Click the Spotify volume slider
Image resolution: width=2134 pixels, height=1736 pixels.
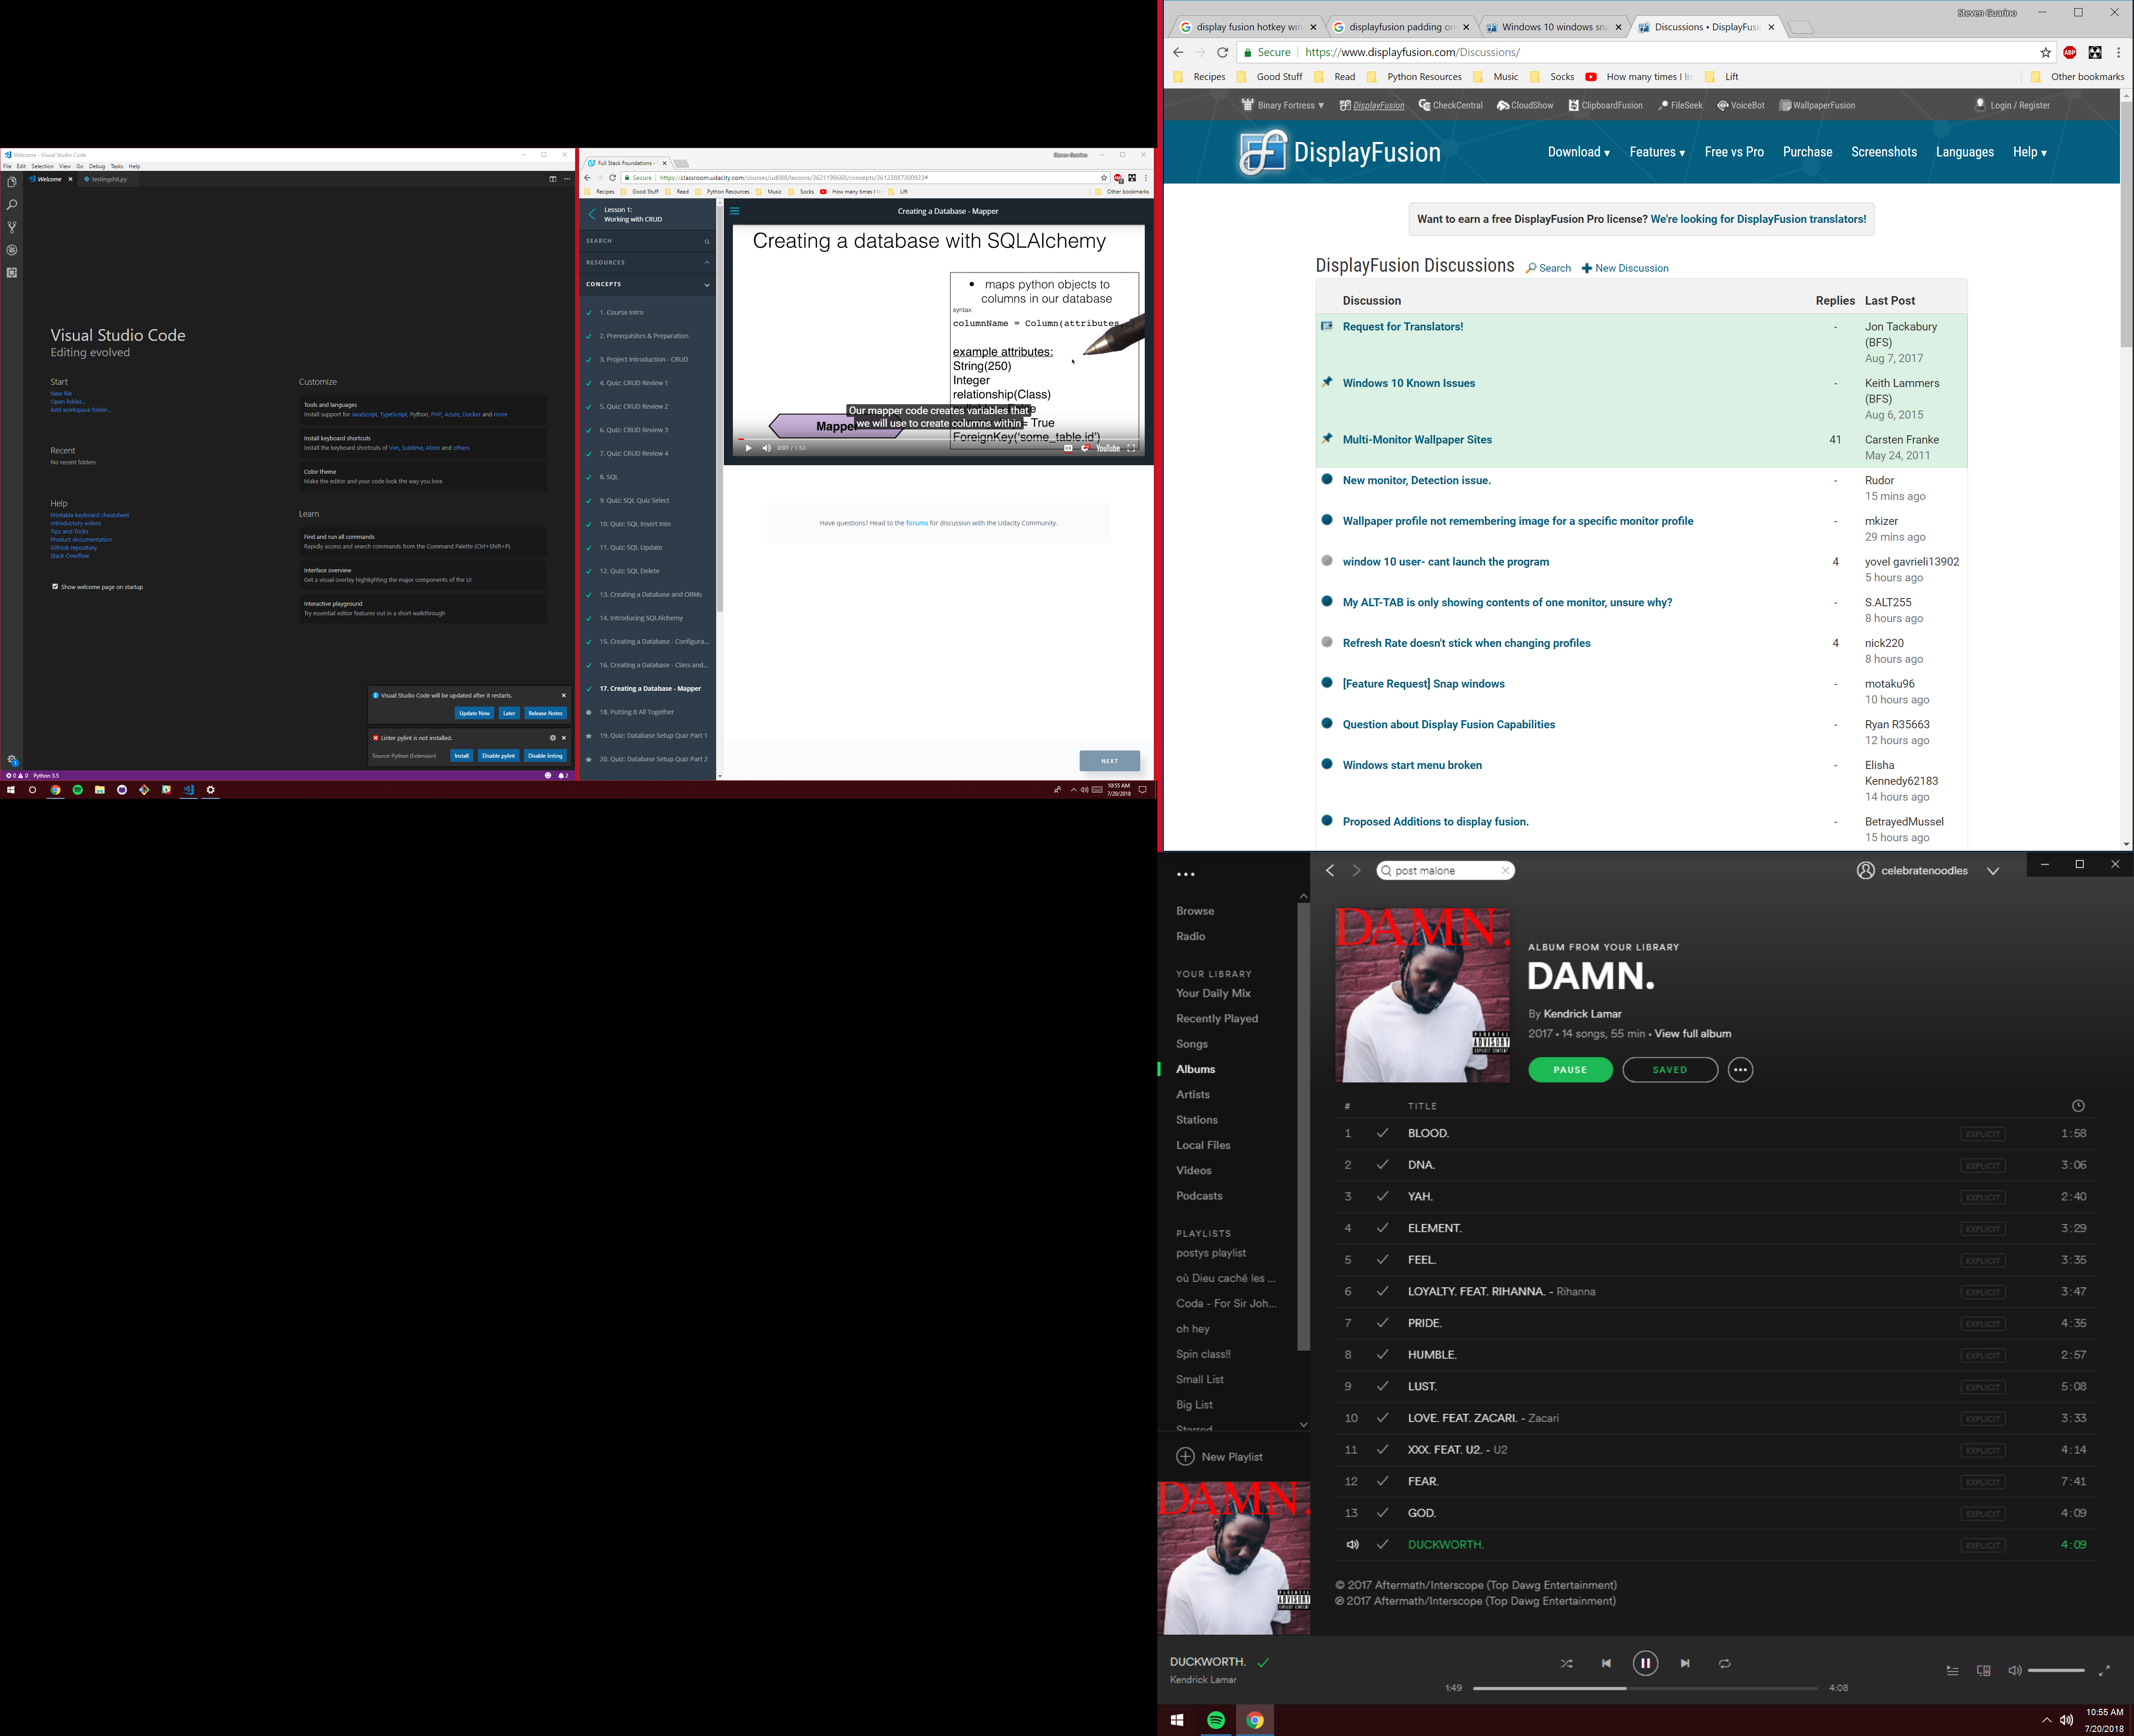coord(2055,1670)
